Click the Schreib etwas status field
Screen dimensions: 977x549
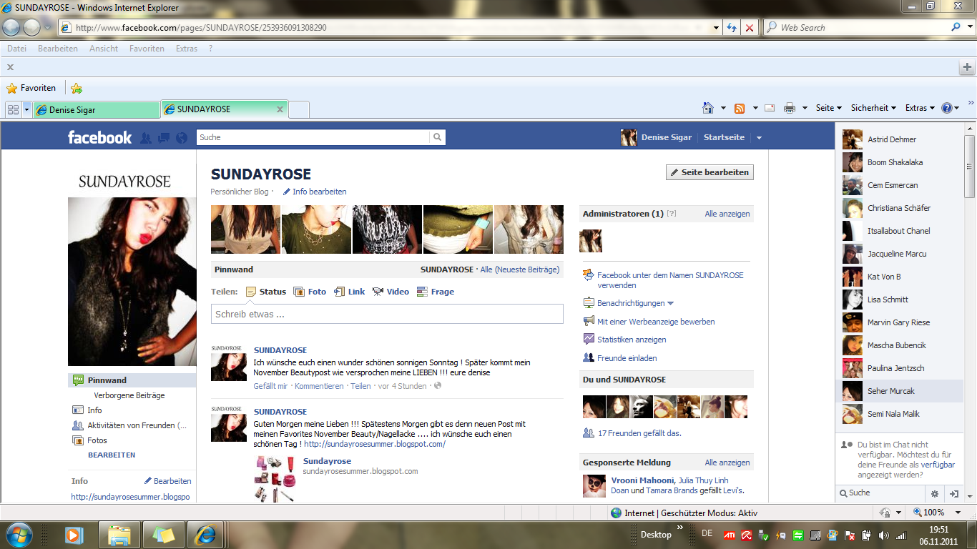(x=387, y=314)
